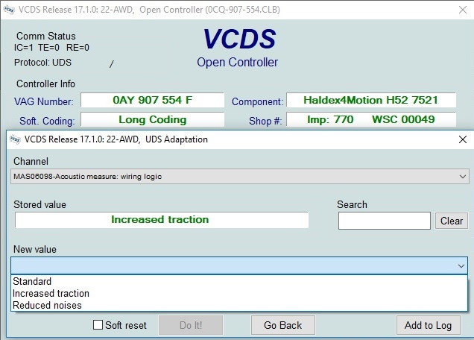
Task: Select Standard from the New value list
Action: (x=239, y=281)
